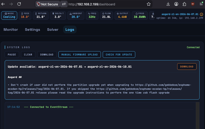Reload the dashboard page

click(19, 4)
